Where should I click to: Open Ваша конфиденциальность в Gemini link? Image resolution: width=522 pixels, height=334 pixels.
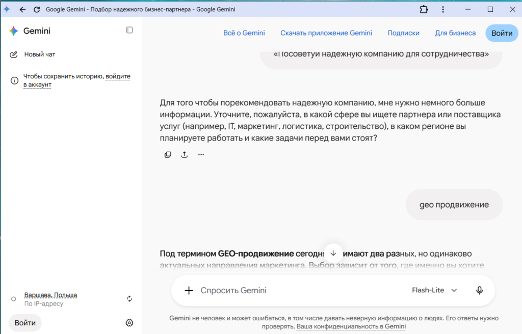[351, 326]
